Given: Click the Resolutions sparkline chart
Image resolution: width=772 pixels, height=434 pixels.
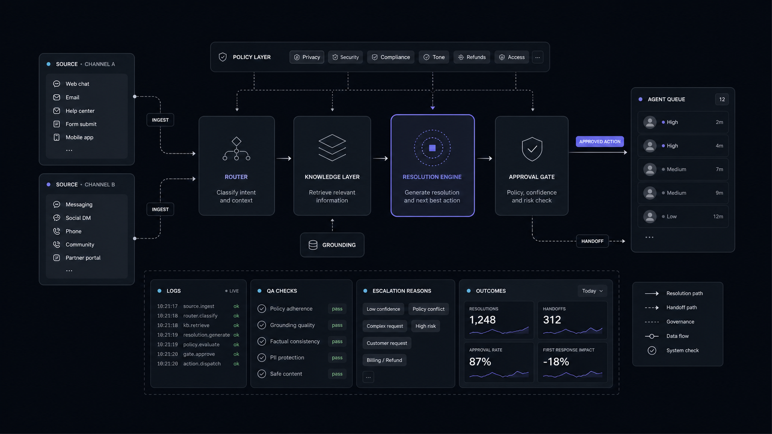Looking at the screenshot, I should click(499, 330).
